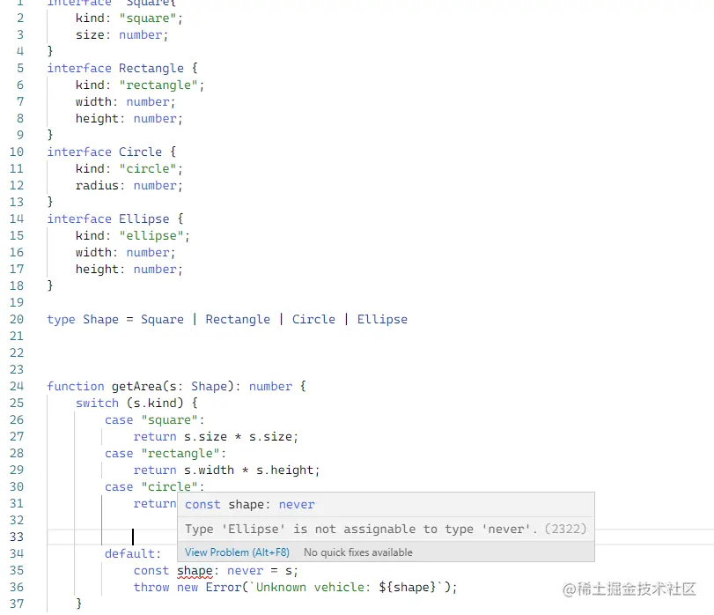Click the 'Ellipse' interface name on line 14
Image resolution: width=714 pixels, height=615 pixels.
point(144,219)
